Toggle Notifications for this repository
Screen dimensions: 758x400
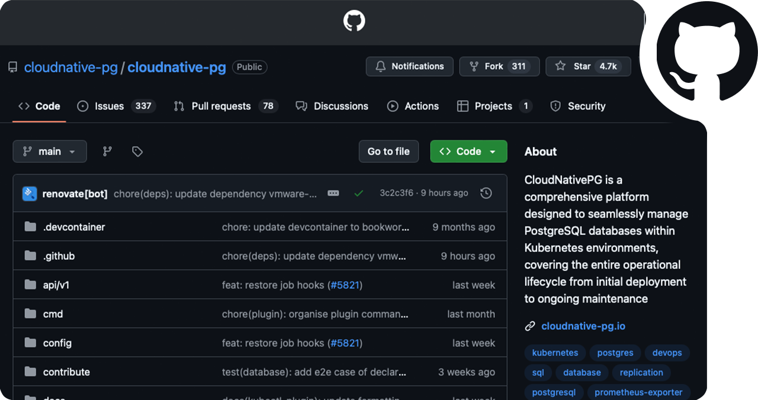click(409, 66)
